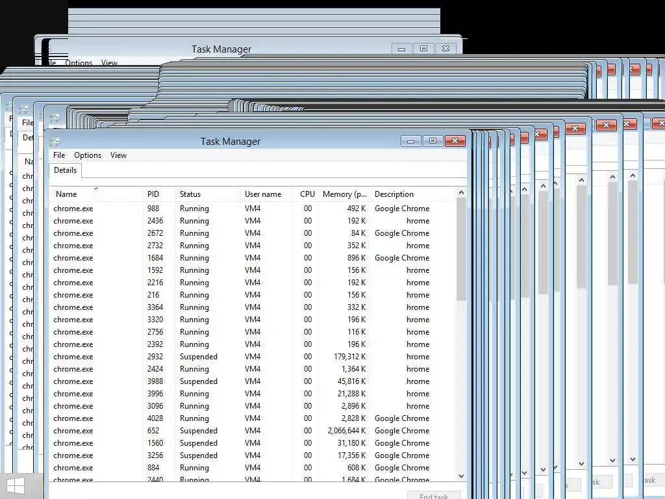Open the File menu in front Task Manager
The width and height of the screenshot is (665, 499).
click(59, 155)
